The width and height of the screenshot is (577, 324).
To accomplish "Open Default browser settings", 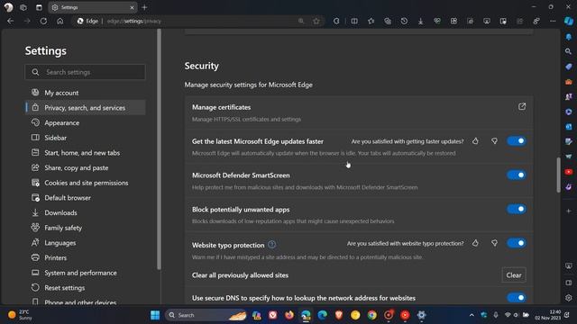I will (85, 198).
